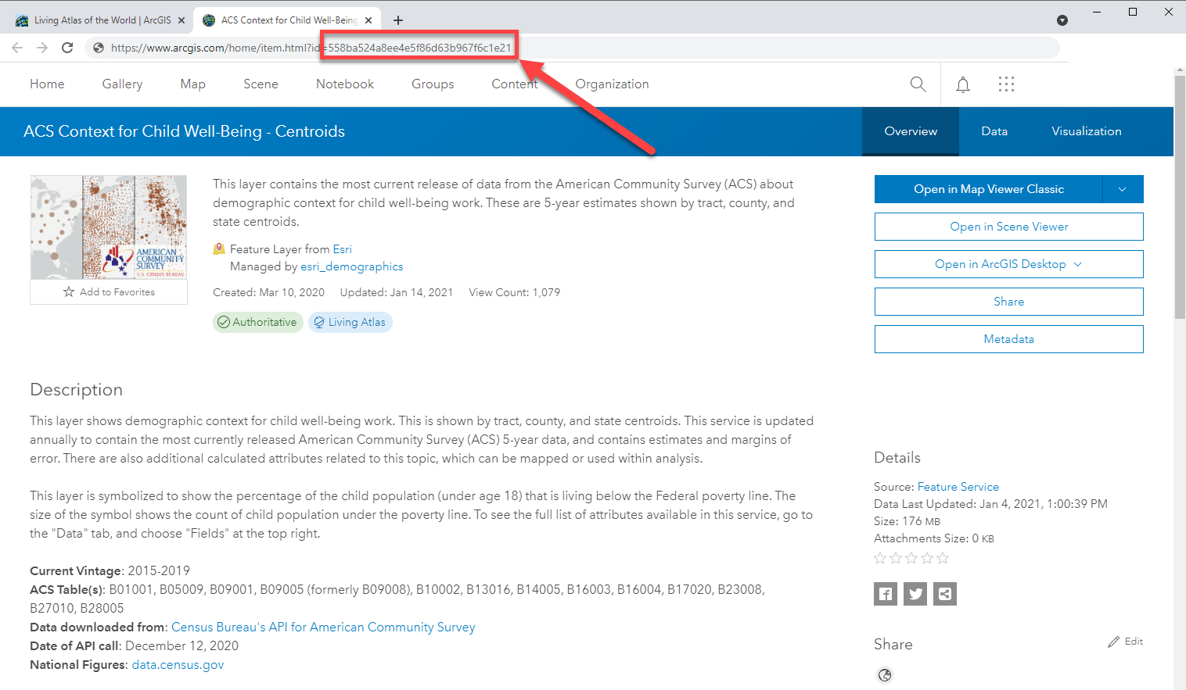
Task: Click the generic share icon in Details
Action: pos(945,594)
